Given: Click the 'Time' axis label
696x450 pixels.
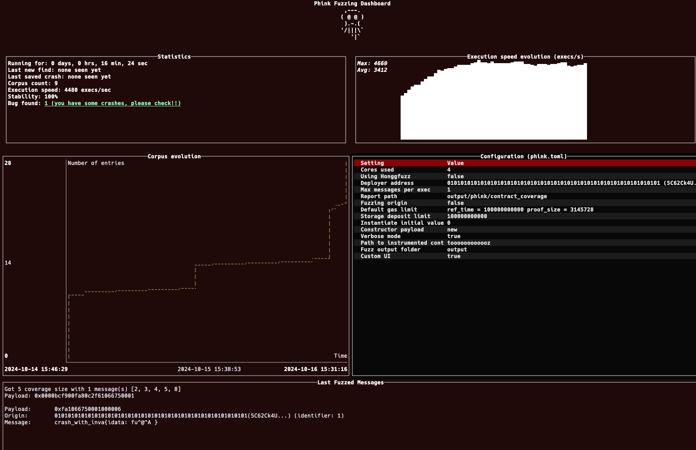Looking at the screenshot, I should pos(340,356).
